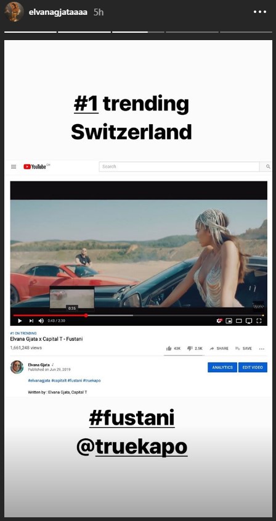Open the YouTube hamburger guide menu
The height and width of the screenshot is (521, 276).
click(14, 167)
